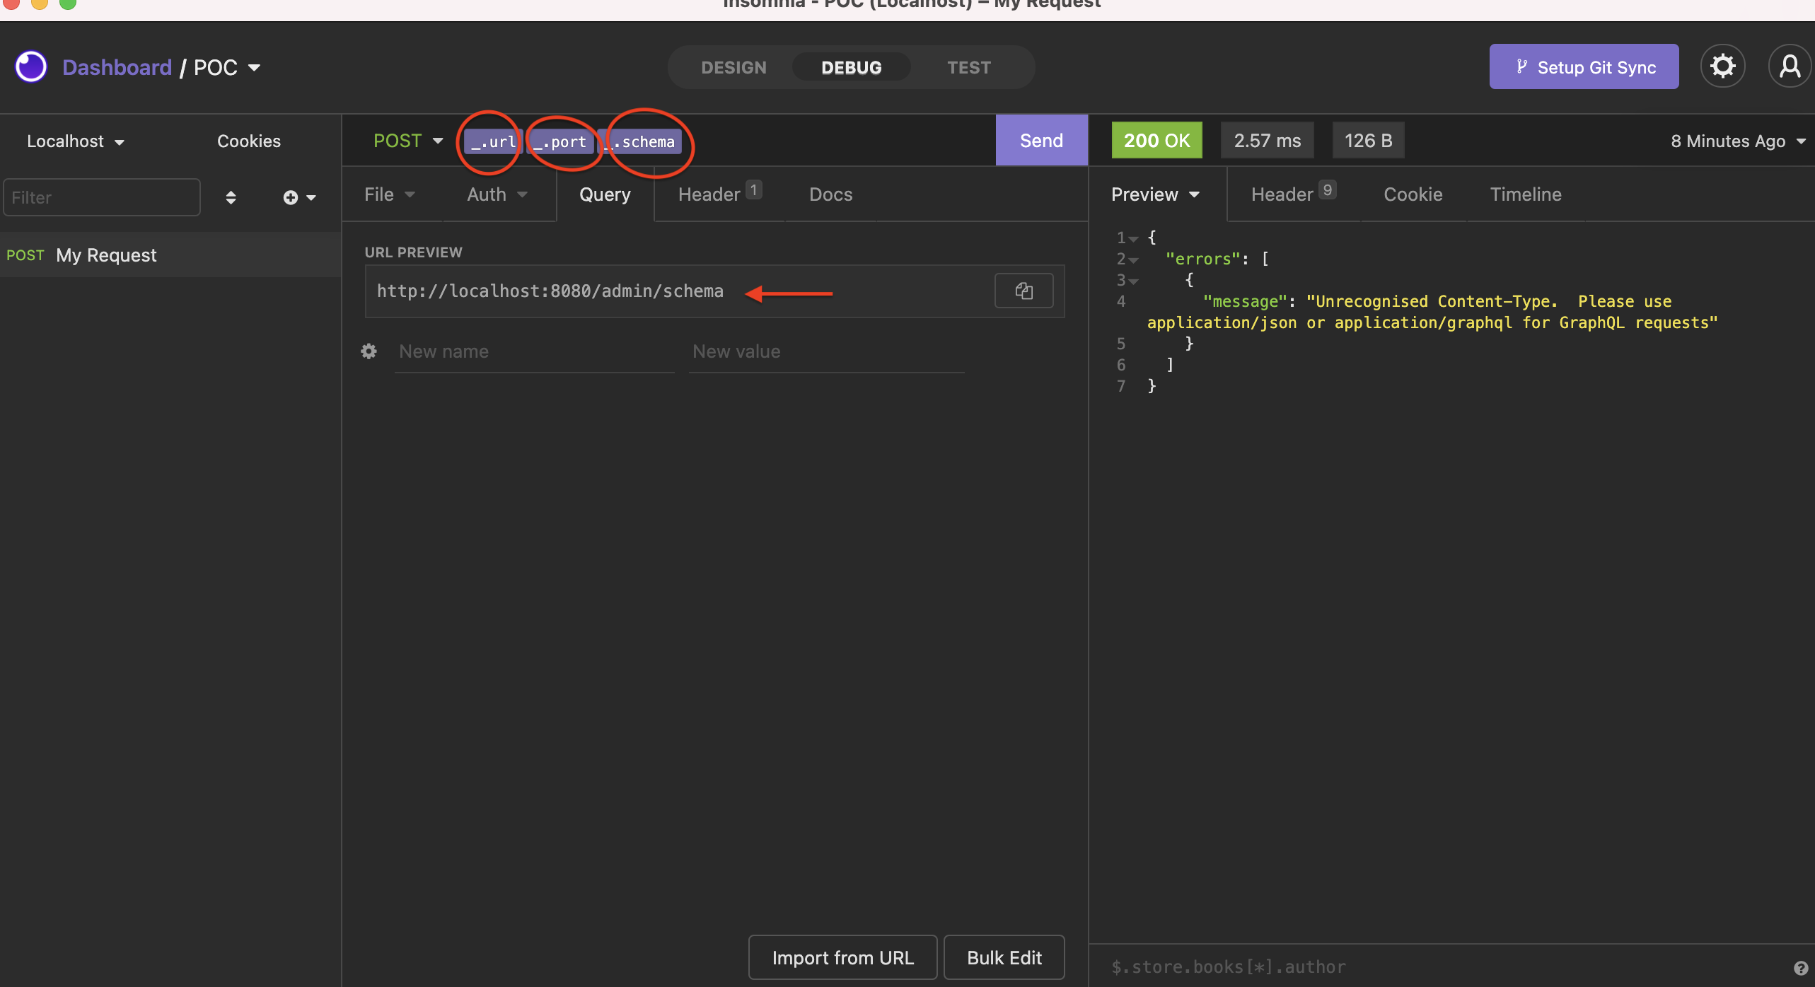
Task: Open the Docs tab
Action: pyautogui.click(x=830, y=194)
